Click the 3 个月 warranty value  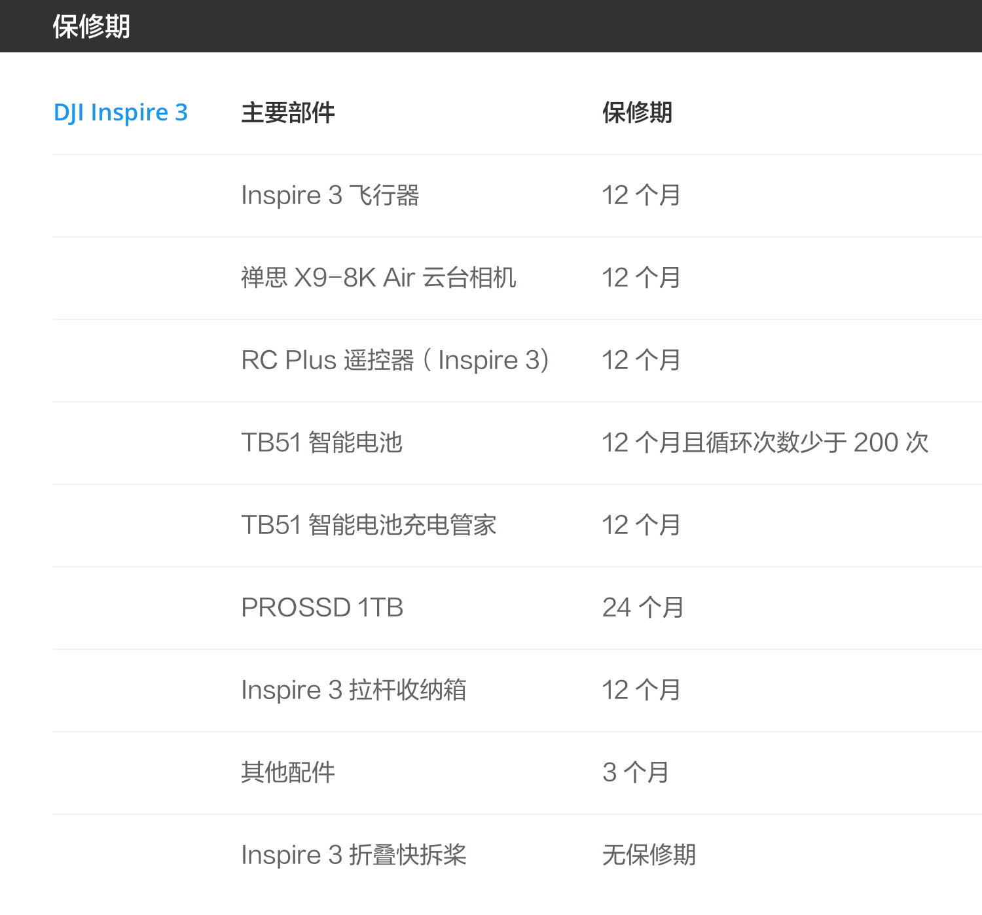pos(635,773)
